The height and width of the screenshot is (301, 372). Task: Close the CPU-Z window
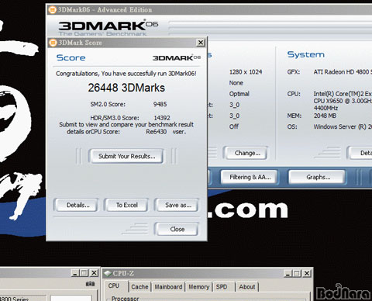(307, 273)
